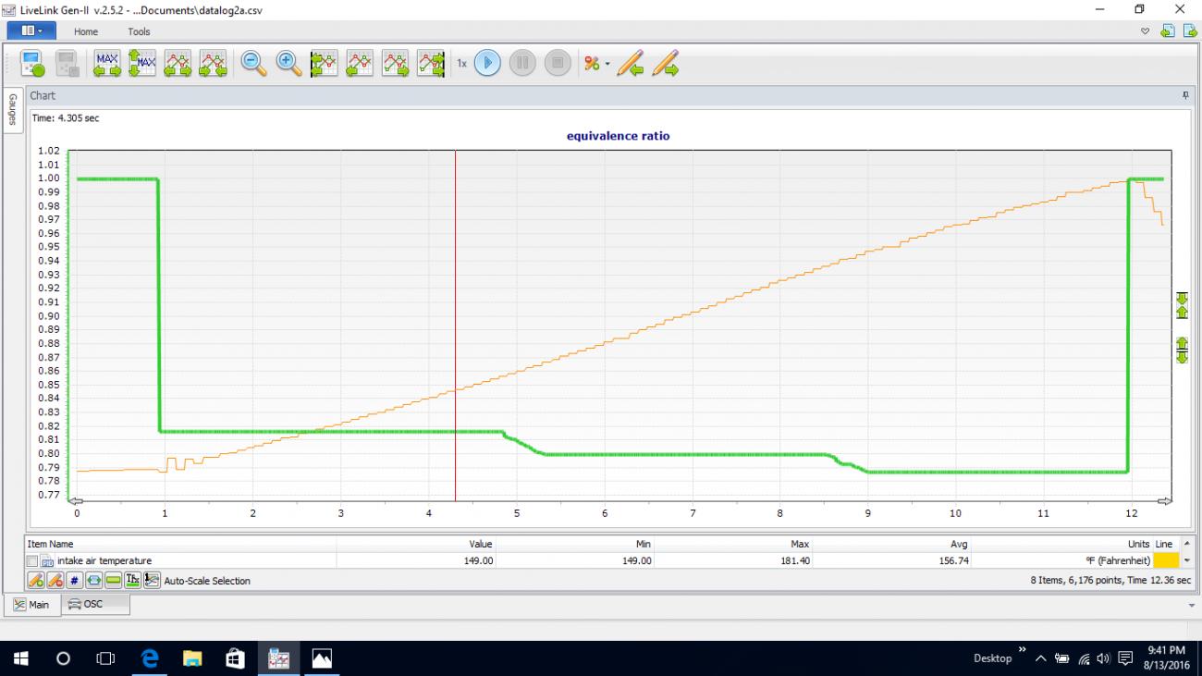Click the green line thickness button
The height and width of the screenshot is (676, 1202).
point(114,581)
